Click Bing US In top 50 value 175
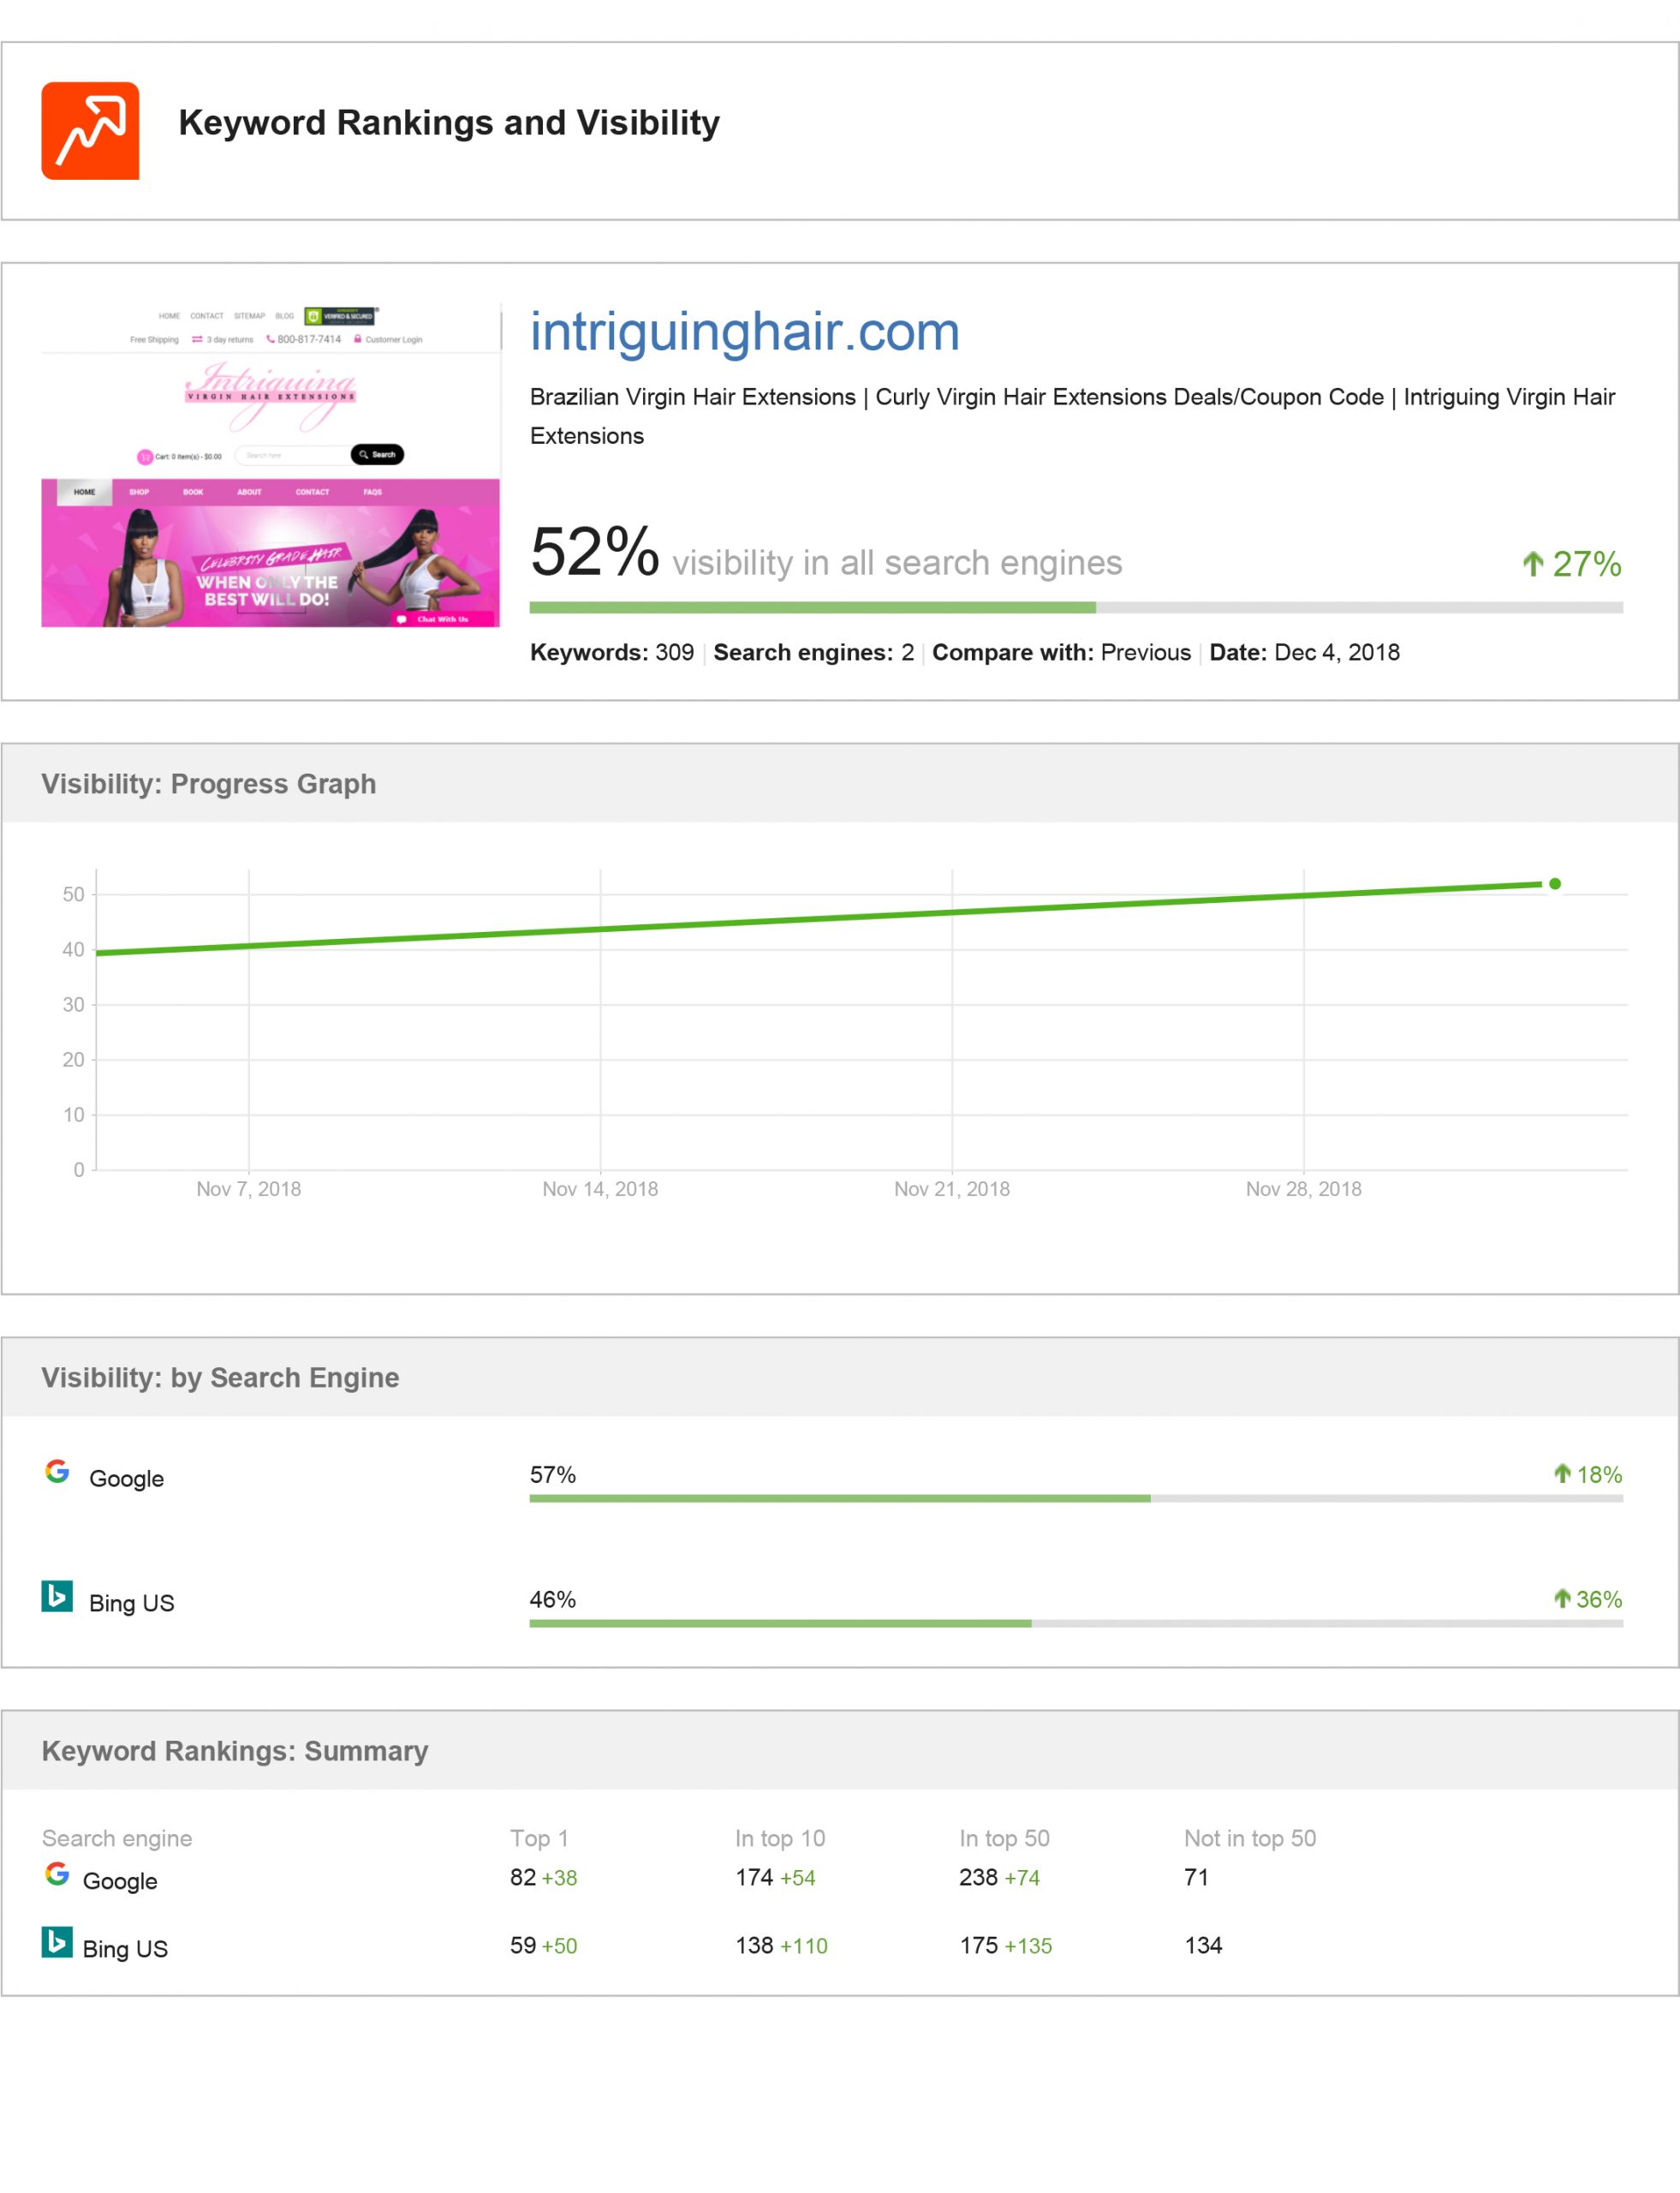This screenshot has height=2193, width=1680. tap(979, 1946)
